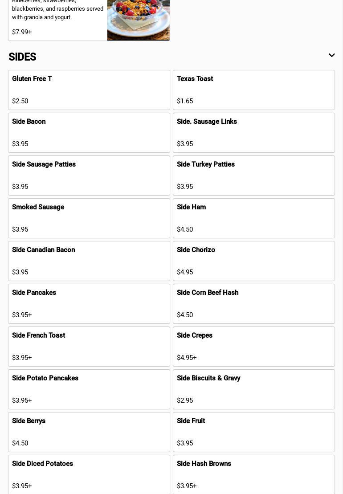The image size is (343, 494).
Task: Add Side Bacon to order
Action: pyautogui.click(x=89, y=133)
